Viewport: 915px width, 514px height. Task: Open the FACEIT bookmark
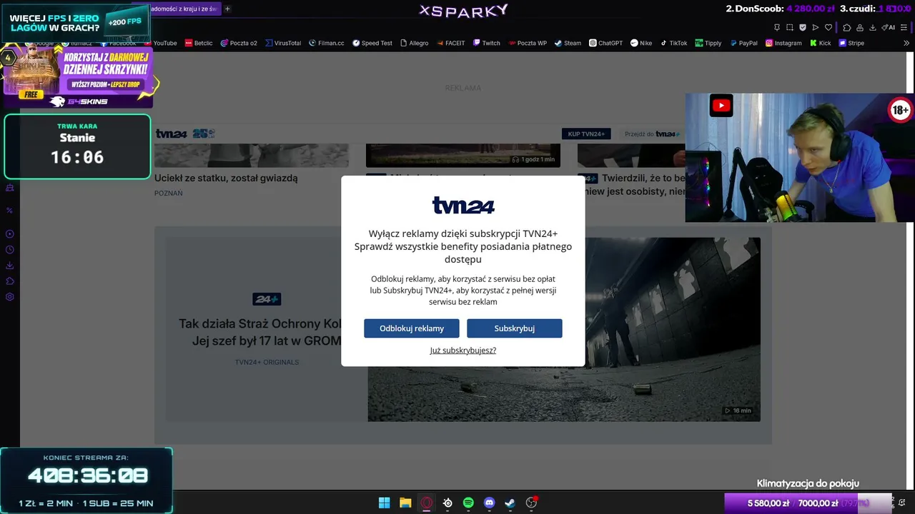pyautogui.click(x=450, y=43)
